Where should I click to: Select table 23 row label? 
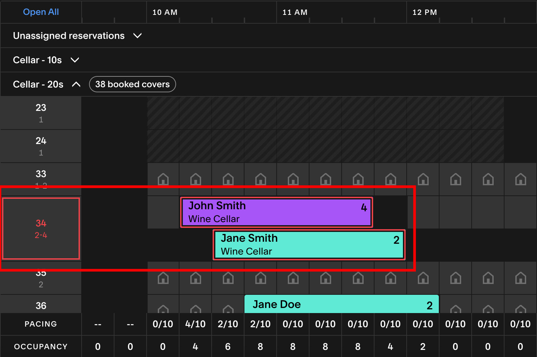point(41,113)
